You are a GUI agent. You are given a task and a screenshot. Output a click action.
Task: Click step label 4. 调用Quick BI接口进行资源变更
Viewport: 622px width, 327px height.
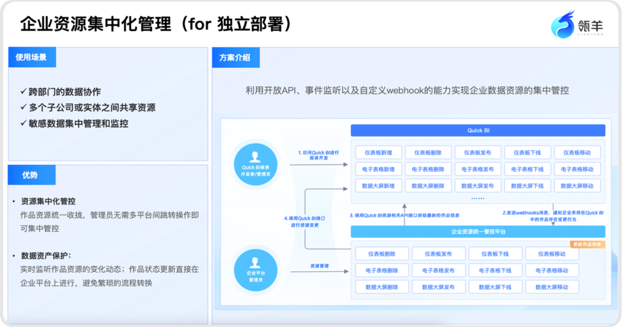pos(305,221)
